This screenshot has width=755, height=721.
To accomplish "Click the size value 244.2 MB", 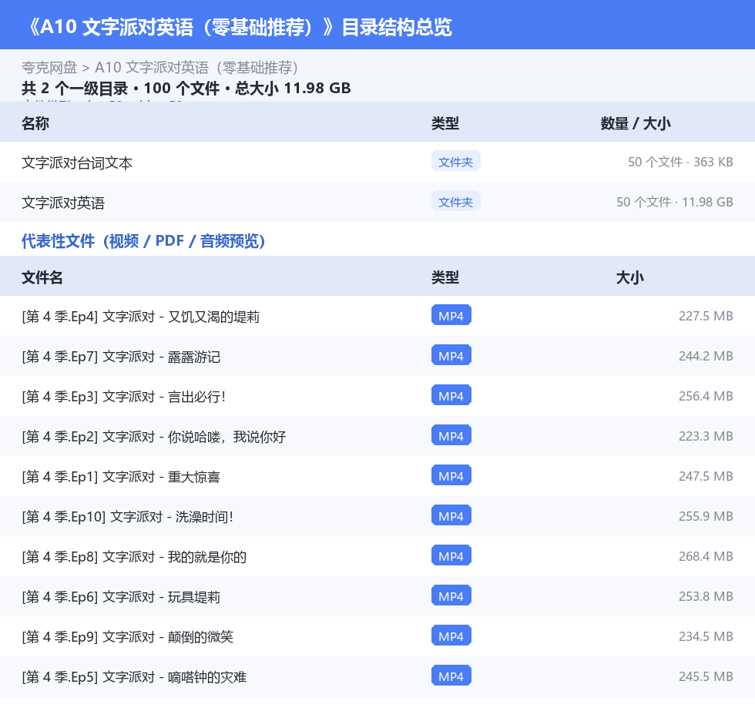I will click(706, 356).
